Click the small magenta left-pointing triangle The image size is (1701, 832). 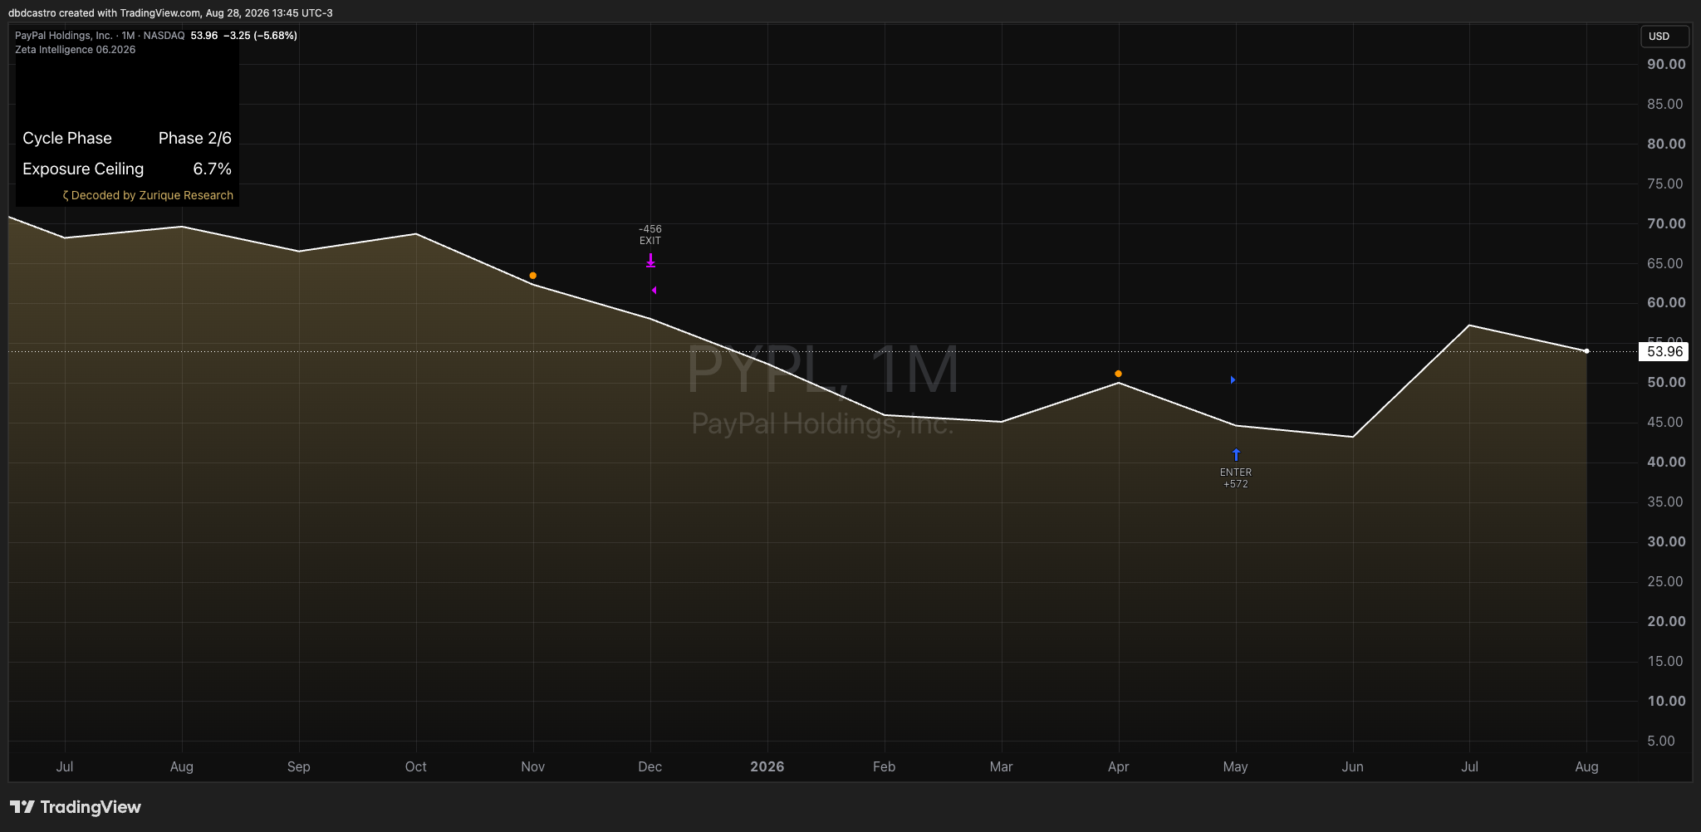[654, 290]
